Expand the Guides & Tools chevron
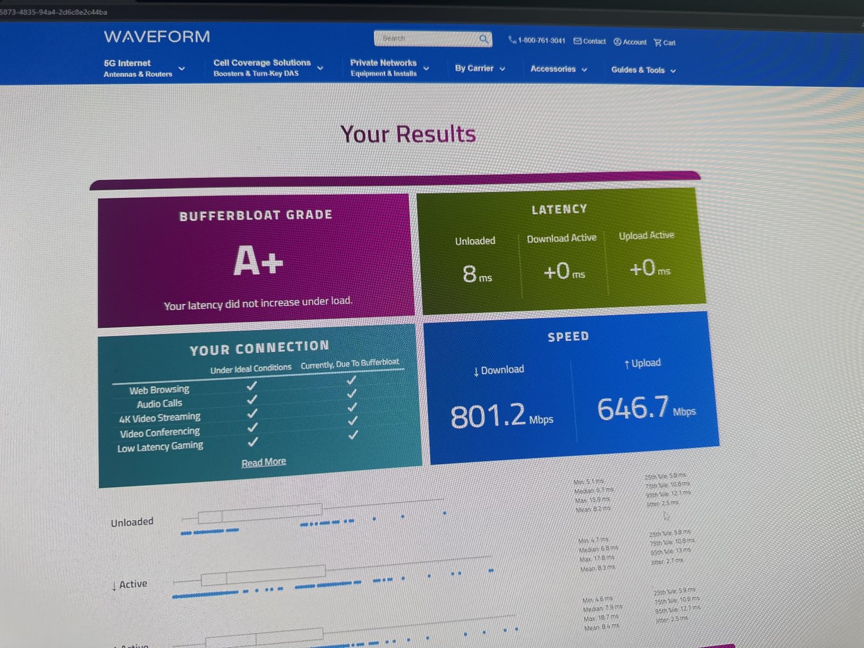Viewport: 864px width, 648px height. [x=673, y=71]
